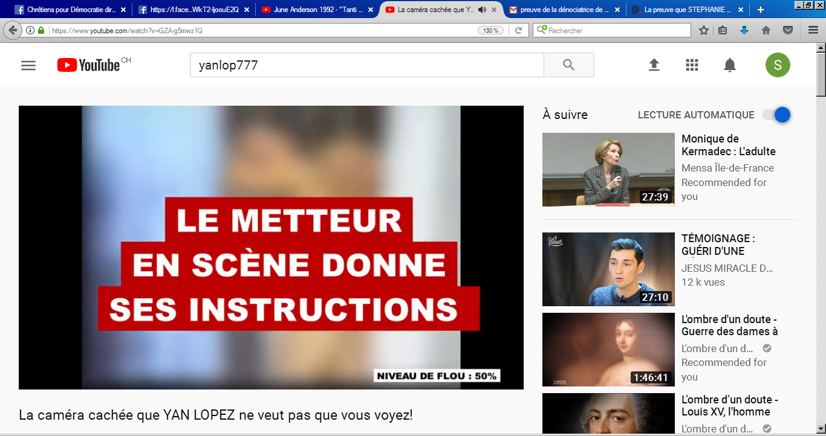The width and height of the screenshot is (826, 436).
Task: Click the YouTube search field with yanlop777
Action: coord(367,65)
